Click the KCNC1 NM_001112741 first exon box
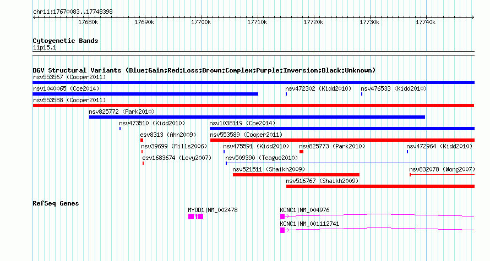The image size is (490, 261). coord(282,230)
